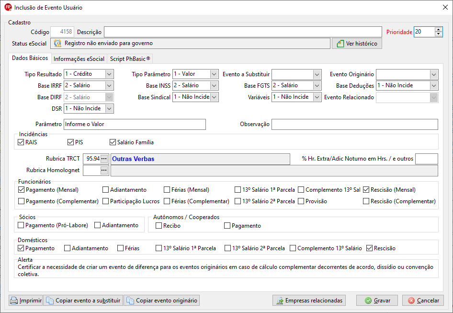Image resolution: width=453 pixels, height=313 pixels.
Task: Click the FP application icon in title bar
Action: [8, 7]
